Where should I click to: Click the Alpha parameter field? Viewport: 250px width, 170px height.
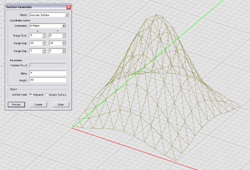coord(47,73)
